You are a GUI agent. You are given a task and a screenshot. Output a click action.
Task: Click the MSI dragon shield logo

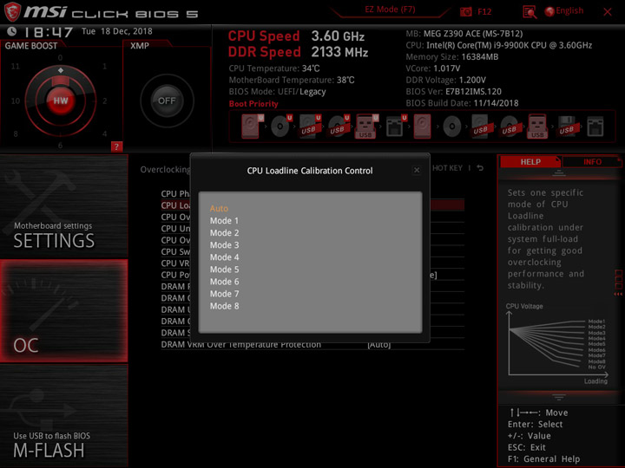12,11
